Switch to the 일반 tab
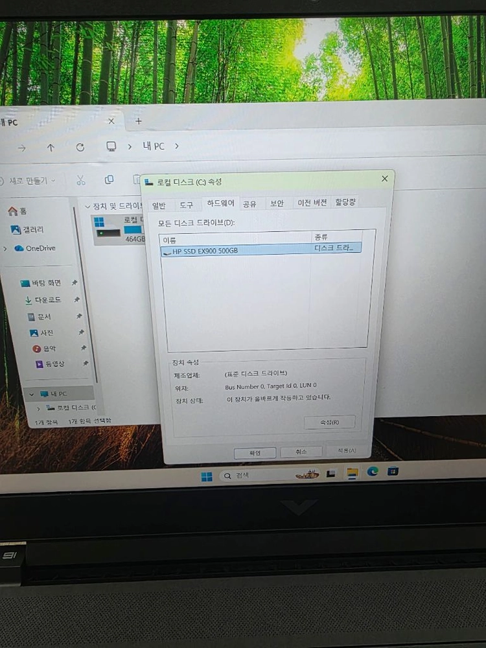 pos(159,205)
